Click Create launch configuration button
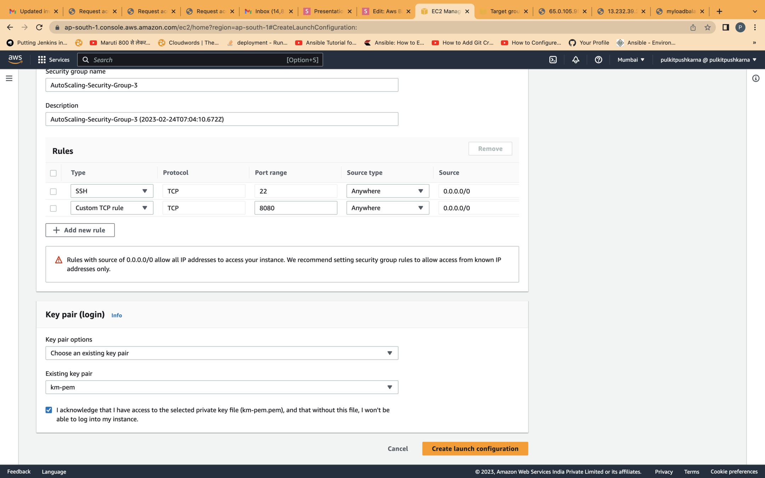This screenshot has width=765, height=478. pos(475,449)
